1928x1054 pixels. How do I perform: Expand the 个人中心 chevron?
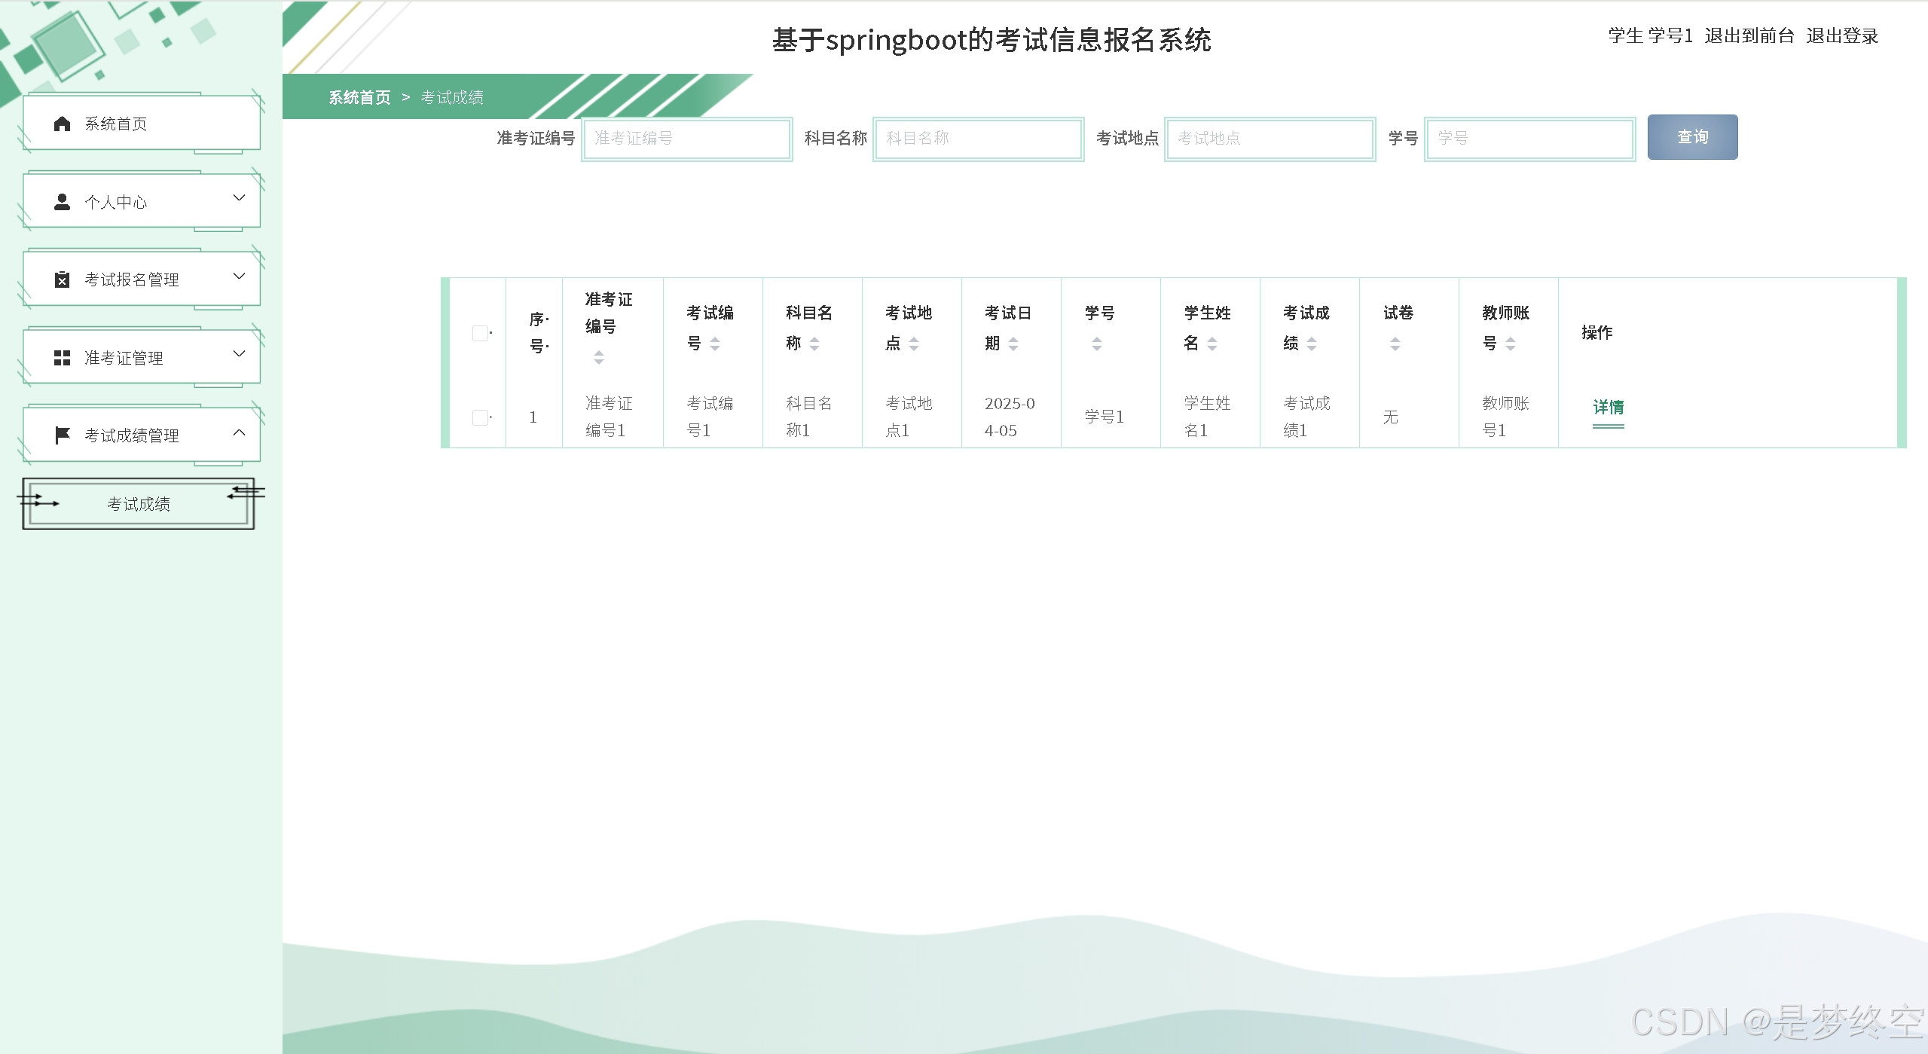pos(239,198)
